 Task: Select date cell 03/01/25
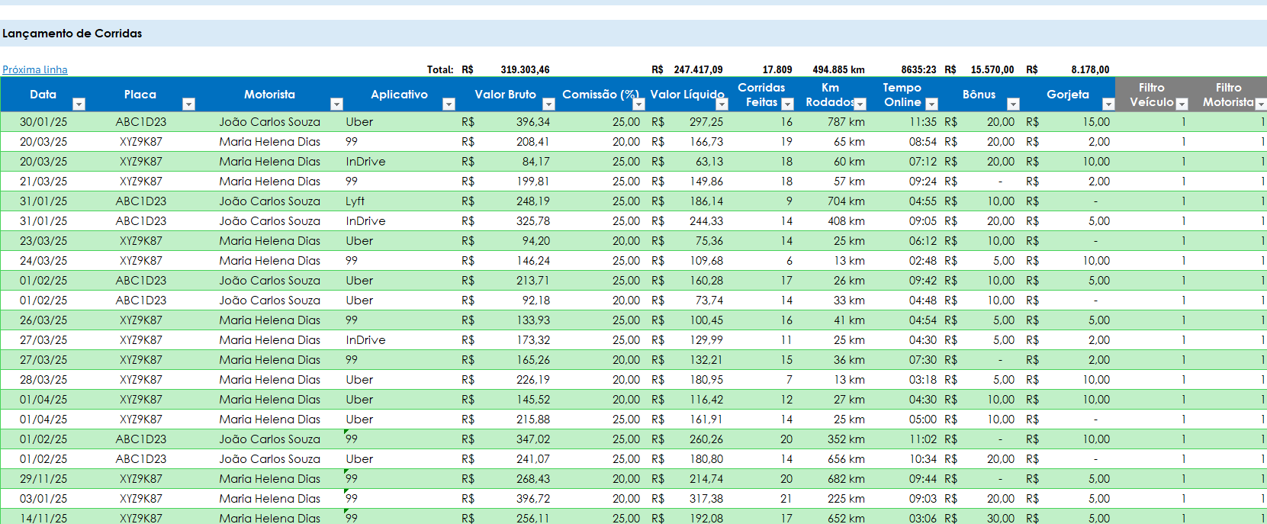point(43,499)
